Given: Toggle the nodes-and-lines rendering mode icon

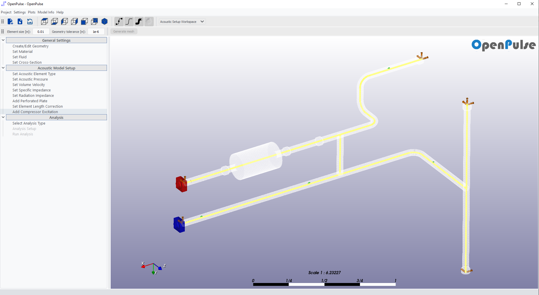Looking at the screenshot, I should tap(119, 21).
